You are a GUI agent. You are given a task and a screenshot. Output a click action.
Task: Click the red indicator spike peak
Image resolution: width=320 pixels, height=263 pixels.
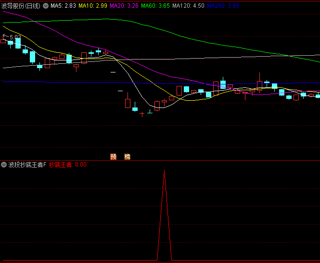click(164, 170)
